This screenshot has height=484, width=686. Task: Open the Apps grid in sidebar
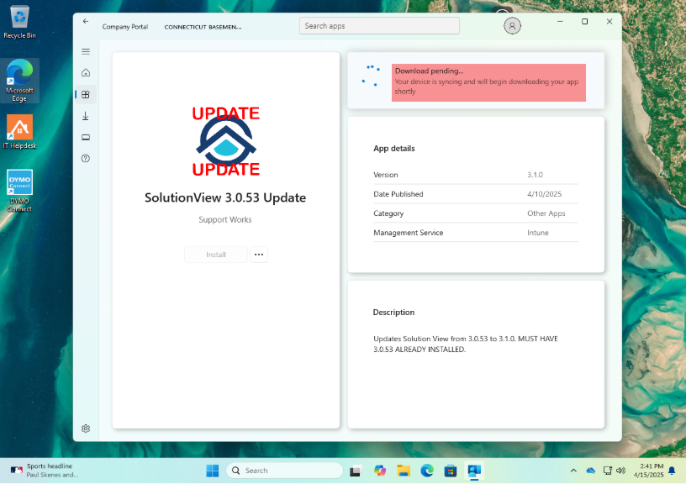tap(86, 94)
